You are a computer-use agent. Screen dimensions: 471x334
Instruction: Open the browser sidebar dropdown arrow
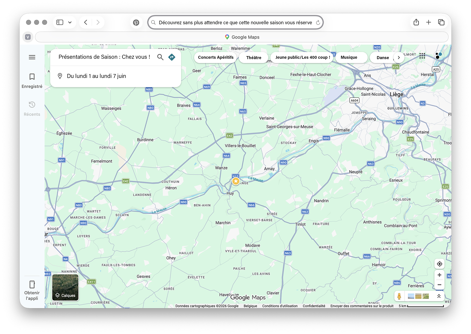click(x=70, y=23)
